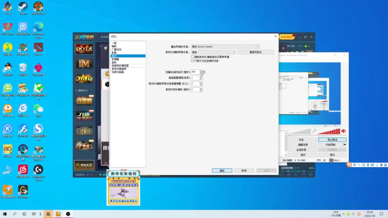Select the red NetEase Cloud Music desktop icon
The width and height of the screenshot is (388, 218).
coord(23,171)
